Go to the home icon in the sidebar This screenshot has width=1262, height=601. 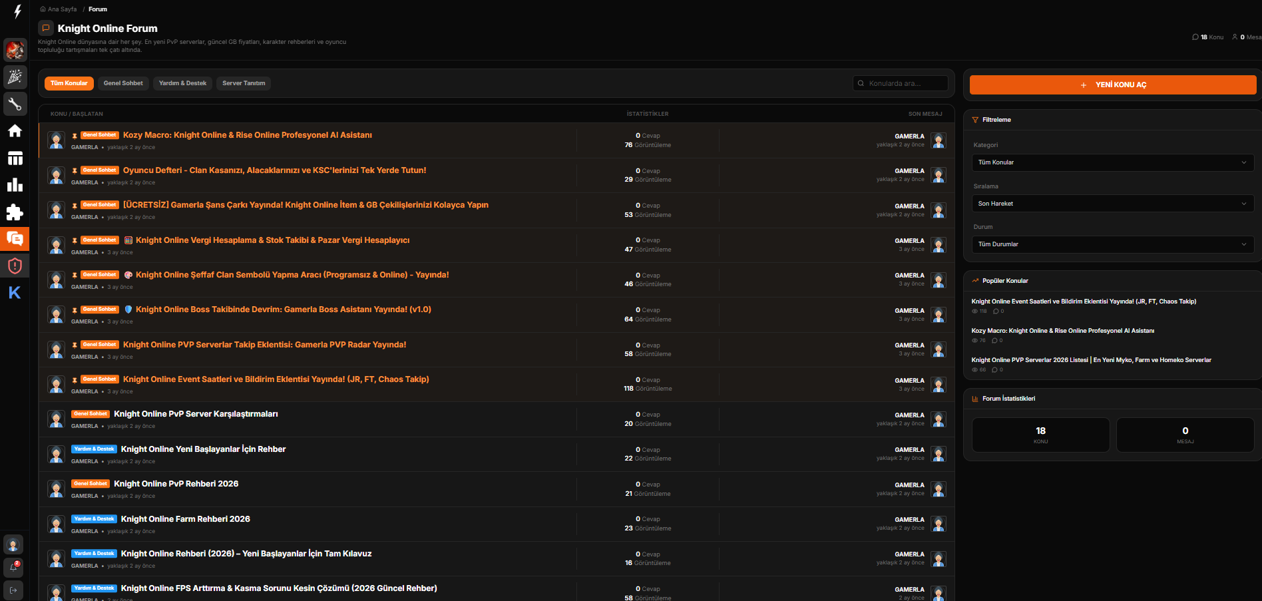[15, 131]
